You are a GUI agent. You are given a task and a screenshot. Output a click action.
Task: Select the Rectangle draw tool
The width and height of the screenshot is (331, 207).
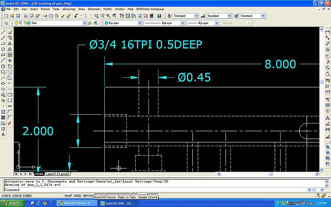point(3,55)
